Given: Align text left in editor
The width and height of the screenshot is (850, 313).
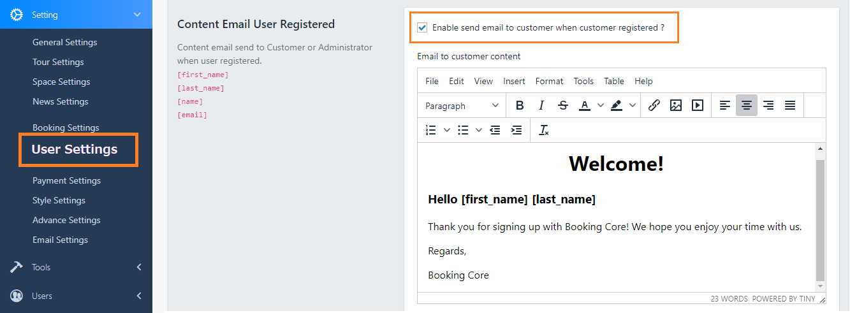Looking at the screenshot, I should (725, 106).
